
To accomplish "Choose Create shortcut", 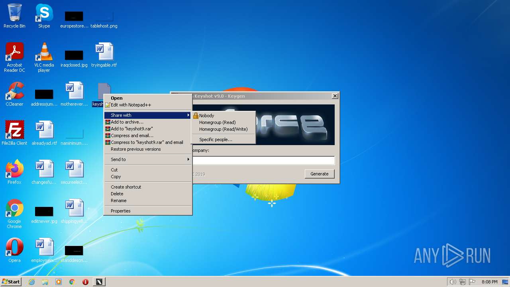I will coord(148,187).
